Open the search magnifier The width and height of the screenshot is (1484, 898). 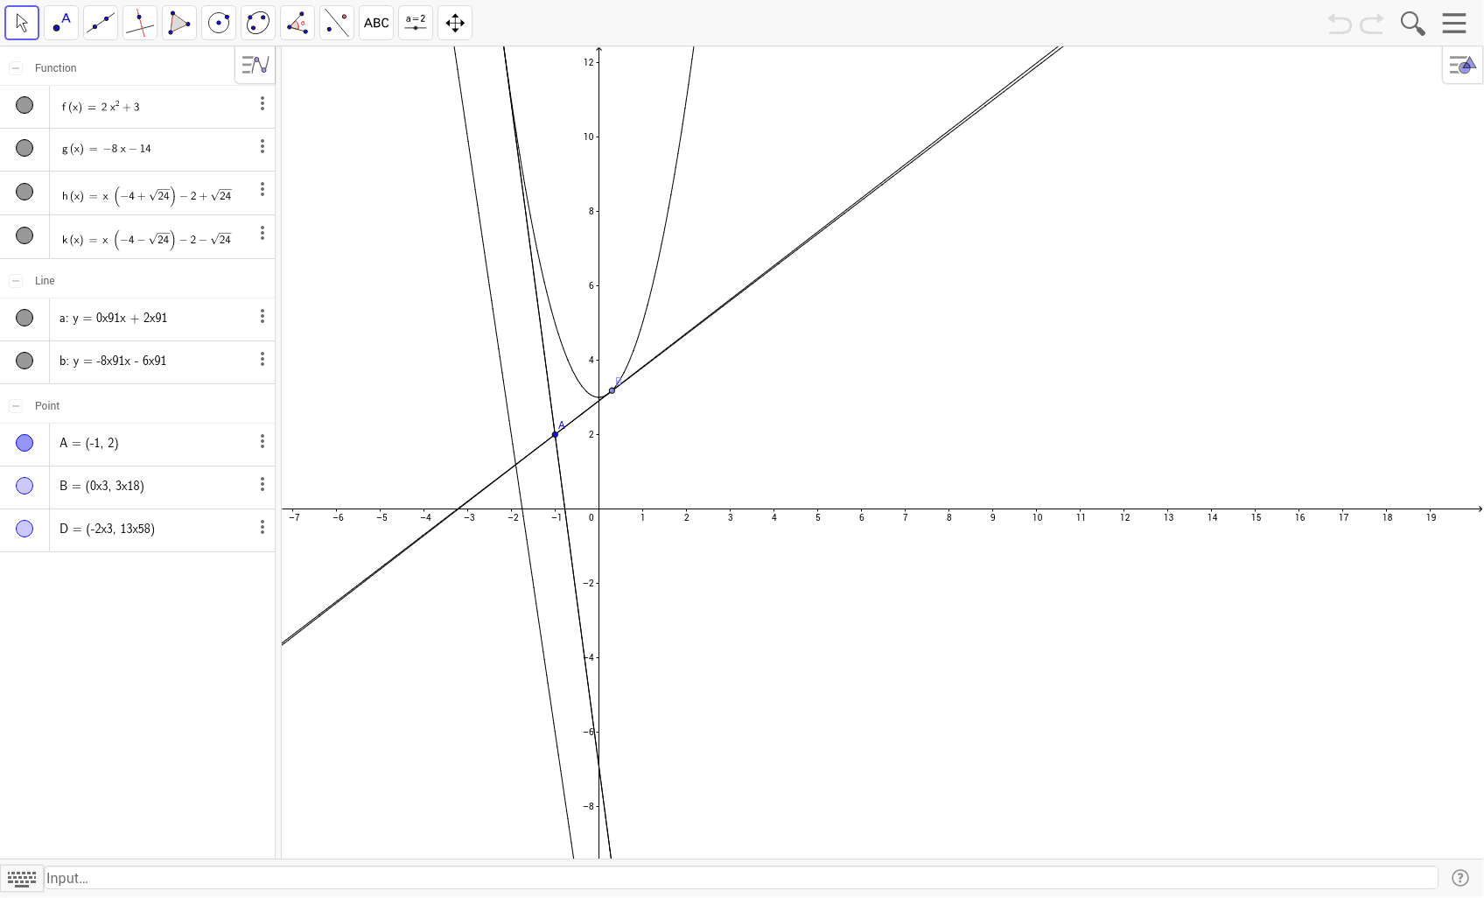1412,24
